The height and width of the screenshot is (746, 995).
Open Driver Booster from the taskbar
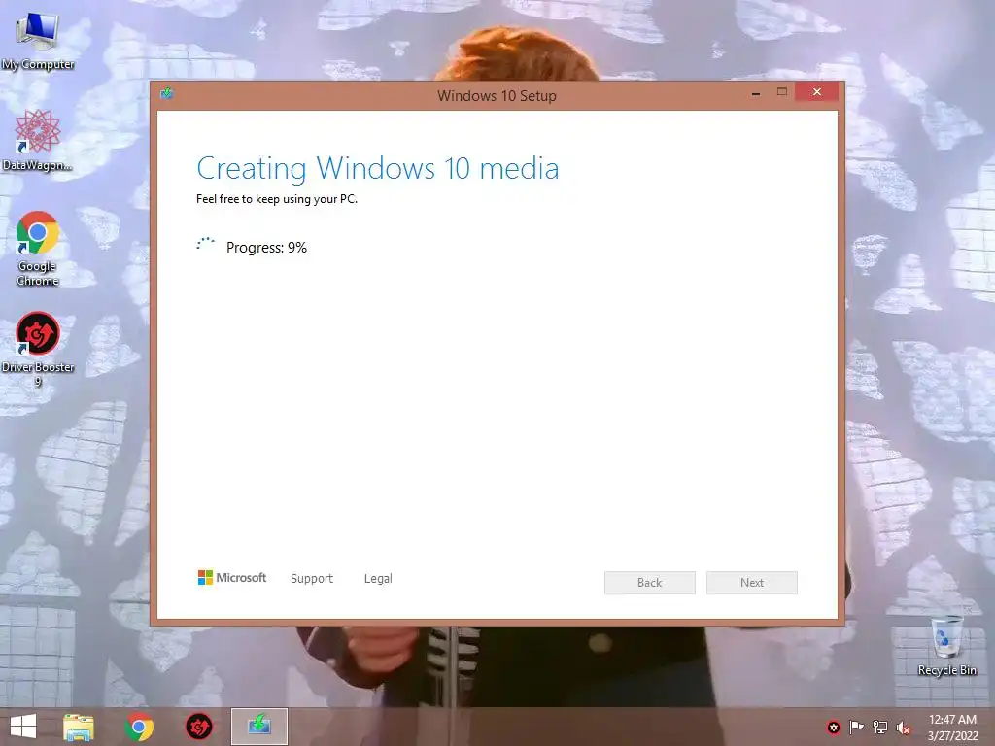point(198,727)
